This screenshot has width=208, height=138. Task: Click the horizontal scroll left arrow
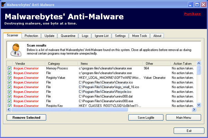click(9, 109)
